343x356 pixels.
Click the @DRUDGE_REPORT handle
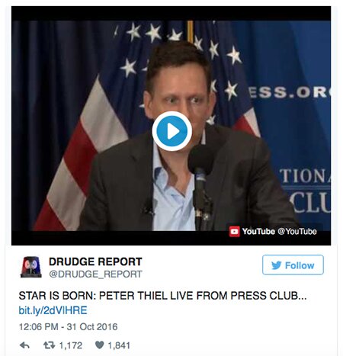(x=95, y=274)
